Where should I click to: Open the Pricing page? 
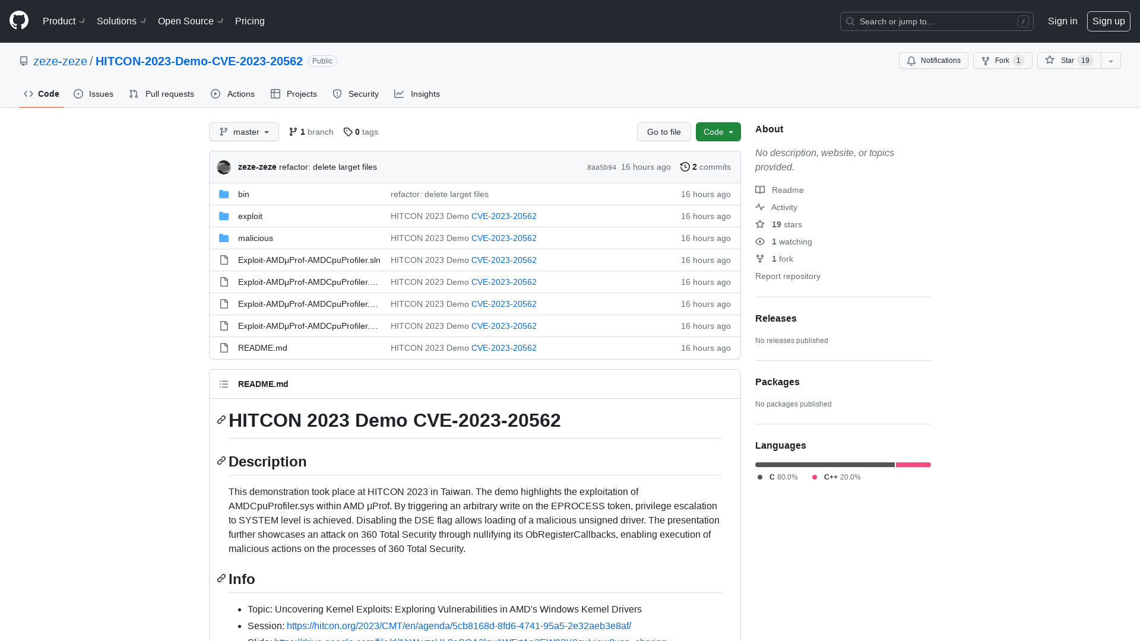(x=250, y=21)
